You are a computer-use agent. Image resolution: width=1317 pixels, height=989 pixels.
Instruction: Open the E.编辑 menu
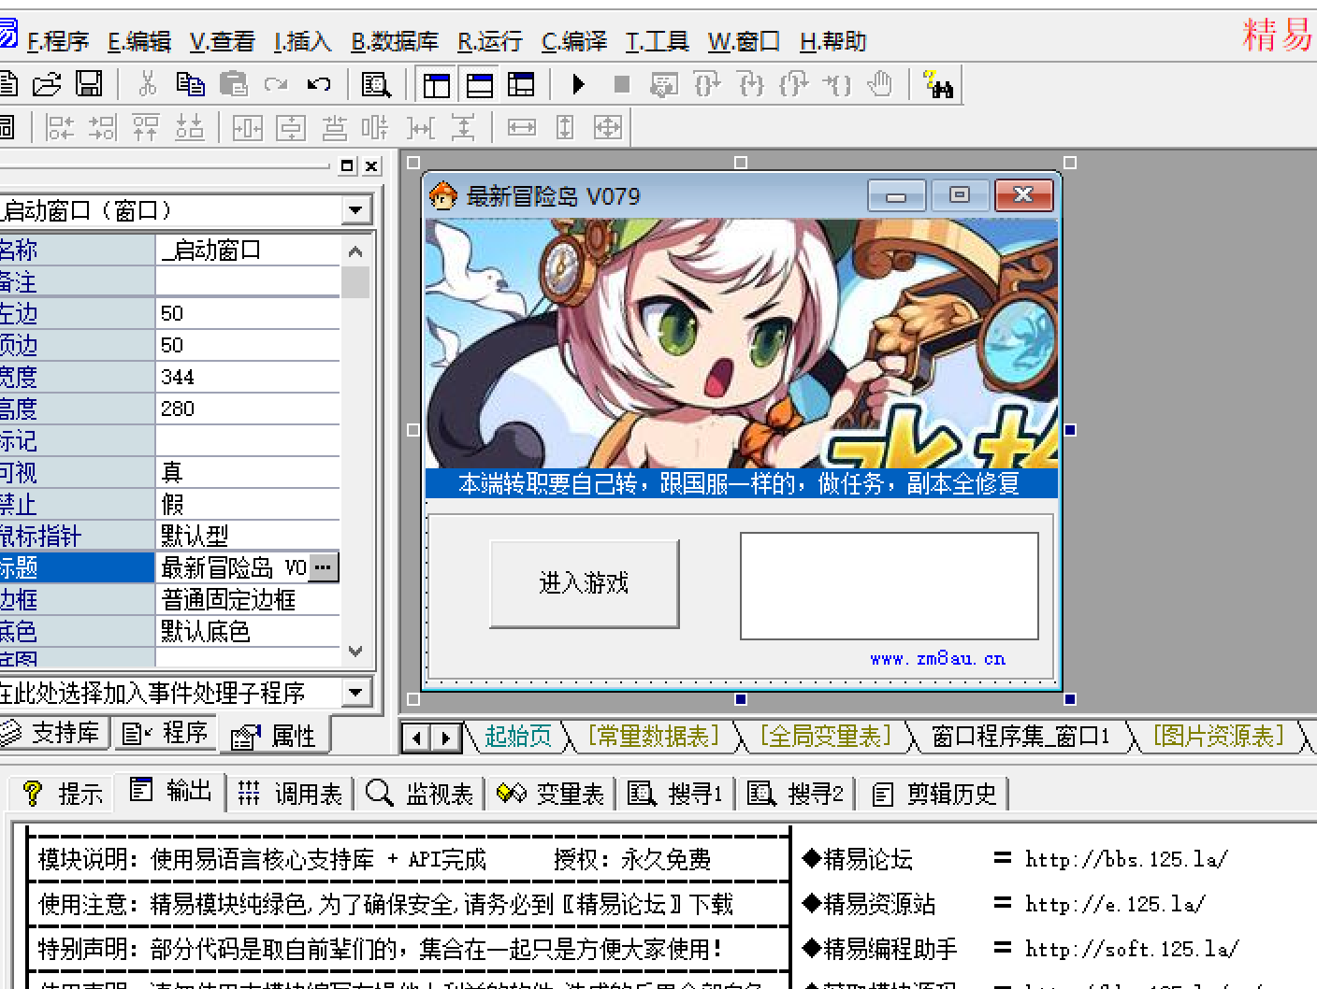(x=139, y=41)
